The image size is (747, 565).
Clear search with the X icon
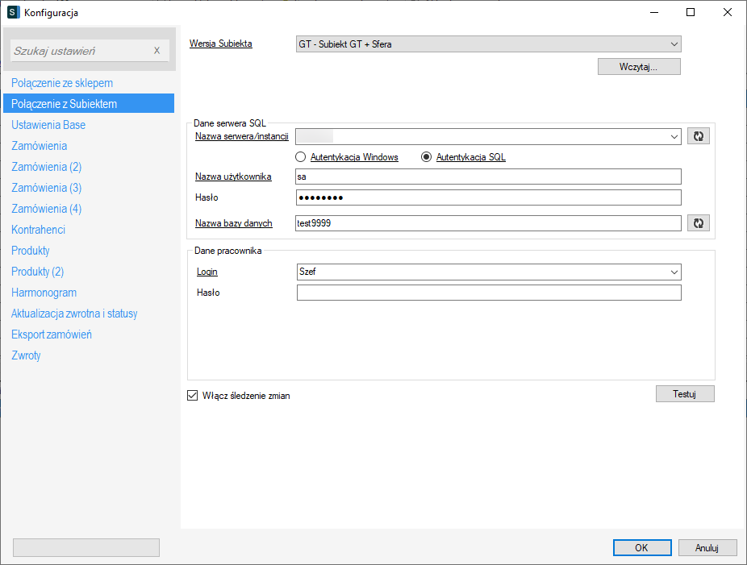click(157, 51)
